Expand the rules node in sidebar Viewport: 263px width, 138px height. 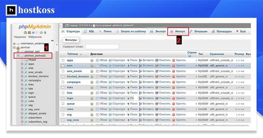click(x=22, y=101)
